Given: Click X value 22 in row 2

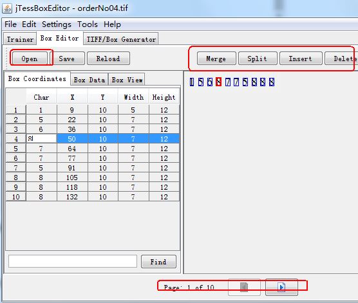Looking at the screenshot, I should [x=72, y=119].
